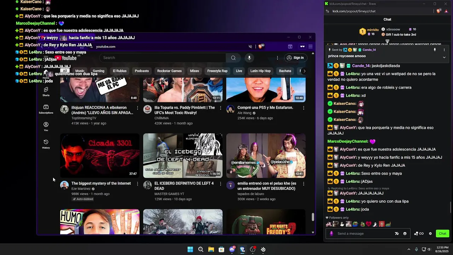Open three-dot menu on the pinned chat message
The height and width of the screenshot is (255, 453).
[x=444, y=50]
